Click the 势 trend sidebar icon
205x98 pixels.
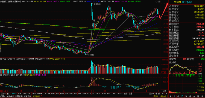coord(182,96)
